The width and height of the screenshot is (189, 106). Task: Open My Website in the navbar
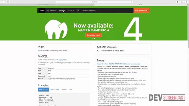[x=51, y=11]
